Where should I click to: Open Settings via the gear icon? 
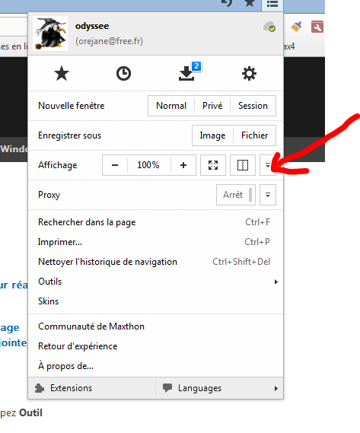[249, 74]
